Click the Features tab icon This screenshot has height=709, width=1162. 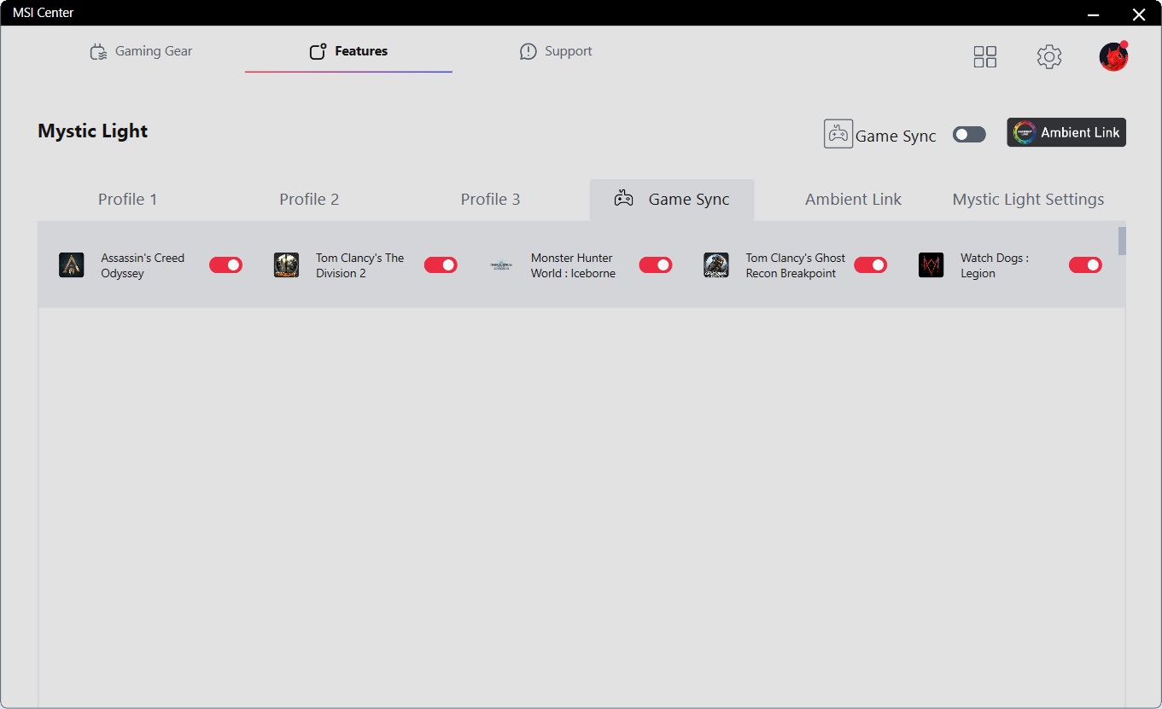[318, 52]
